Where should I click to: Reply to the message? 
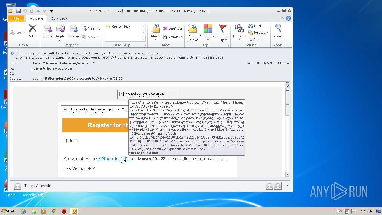(48, 31)
